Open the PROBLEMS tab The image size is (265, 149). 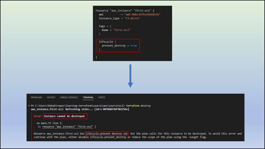click(x=36, y=97)
